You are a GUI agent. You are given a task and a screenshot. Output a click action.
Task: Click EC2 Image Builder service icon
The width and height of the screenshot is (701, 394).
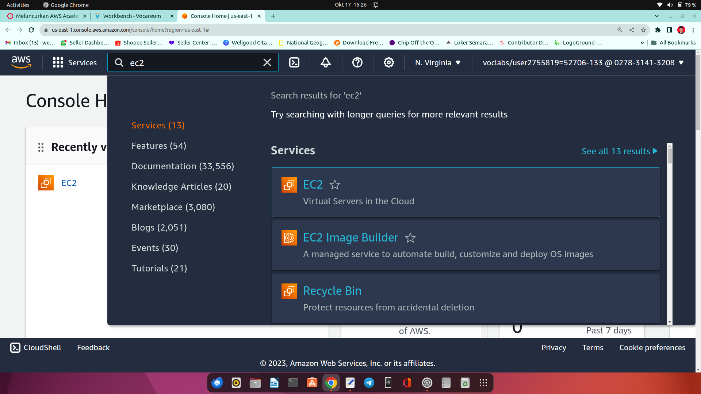coord(289,238)
